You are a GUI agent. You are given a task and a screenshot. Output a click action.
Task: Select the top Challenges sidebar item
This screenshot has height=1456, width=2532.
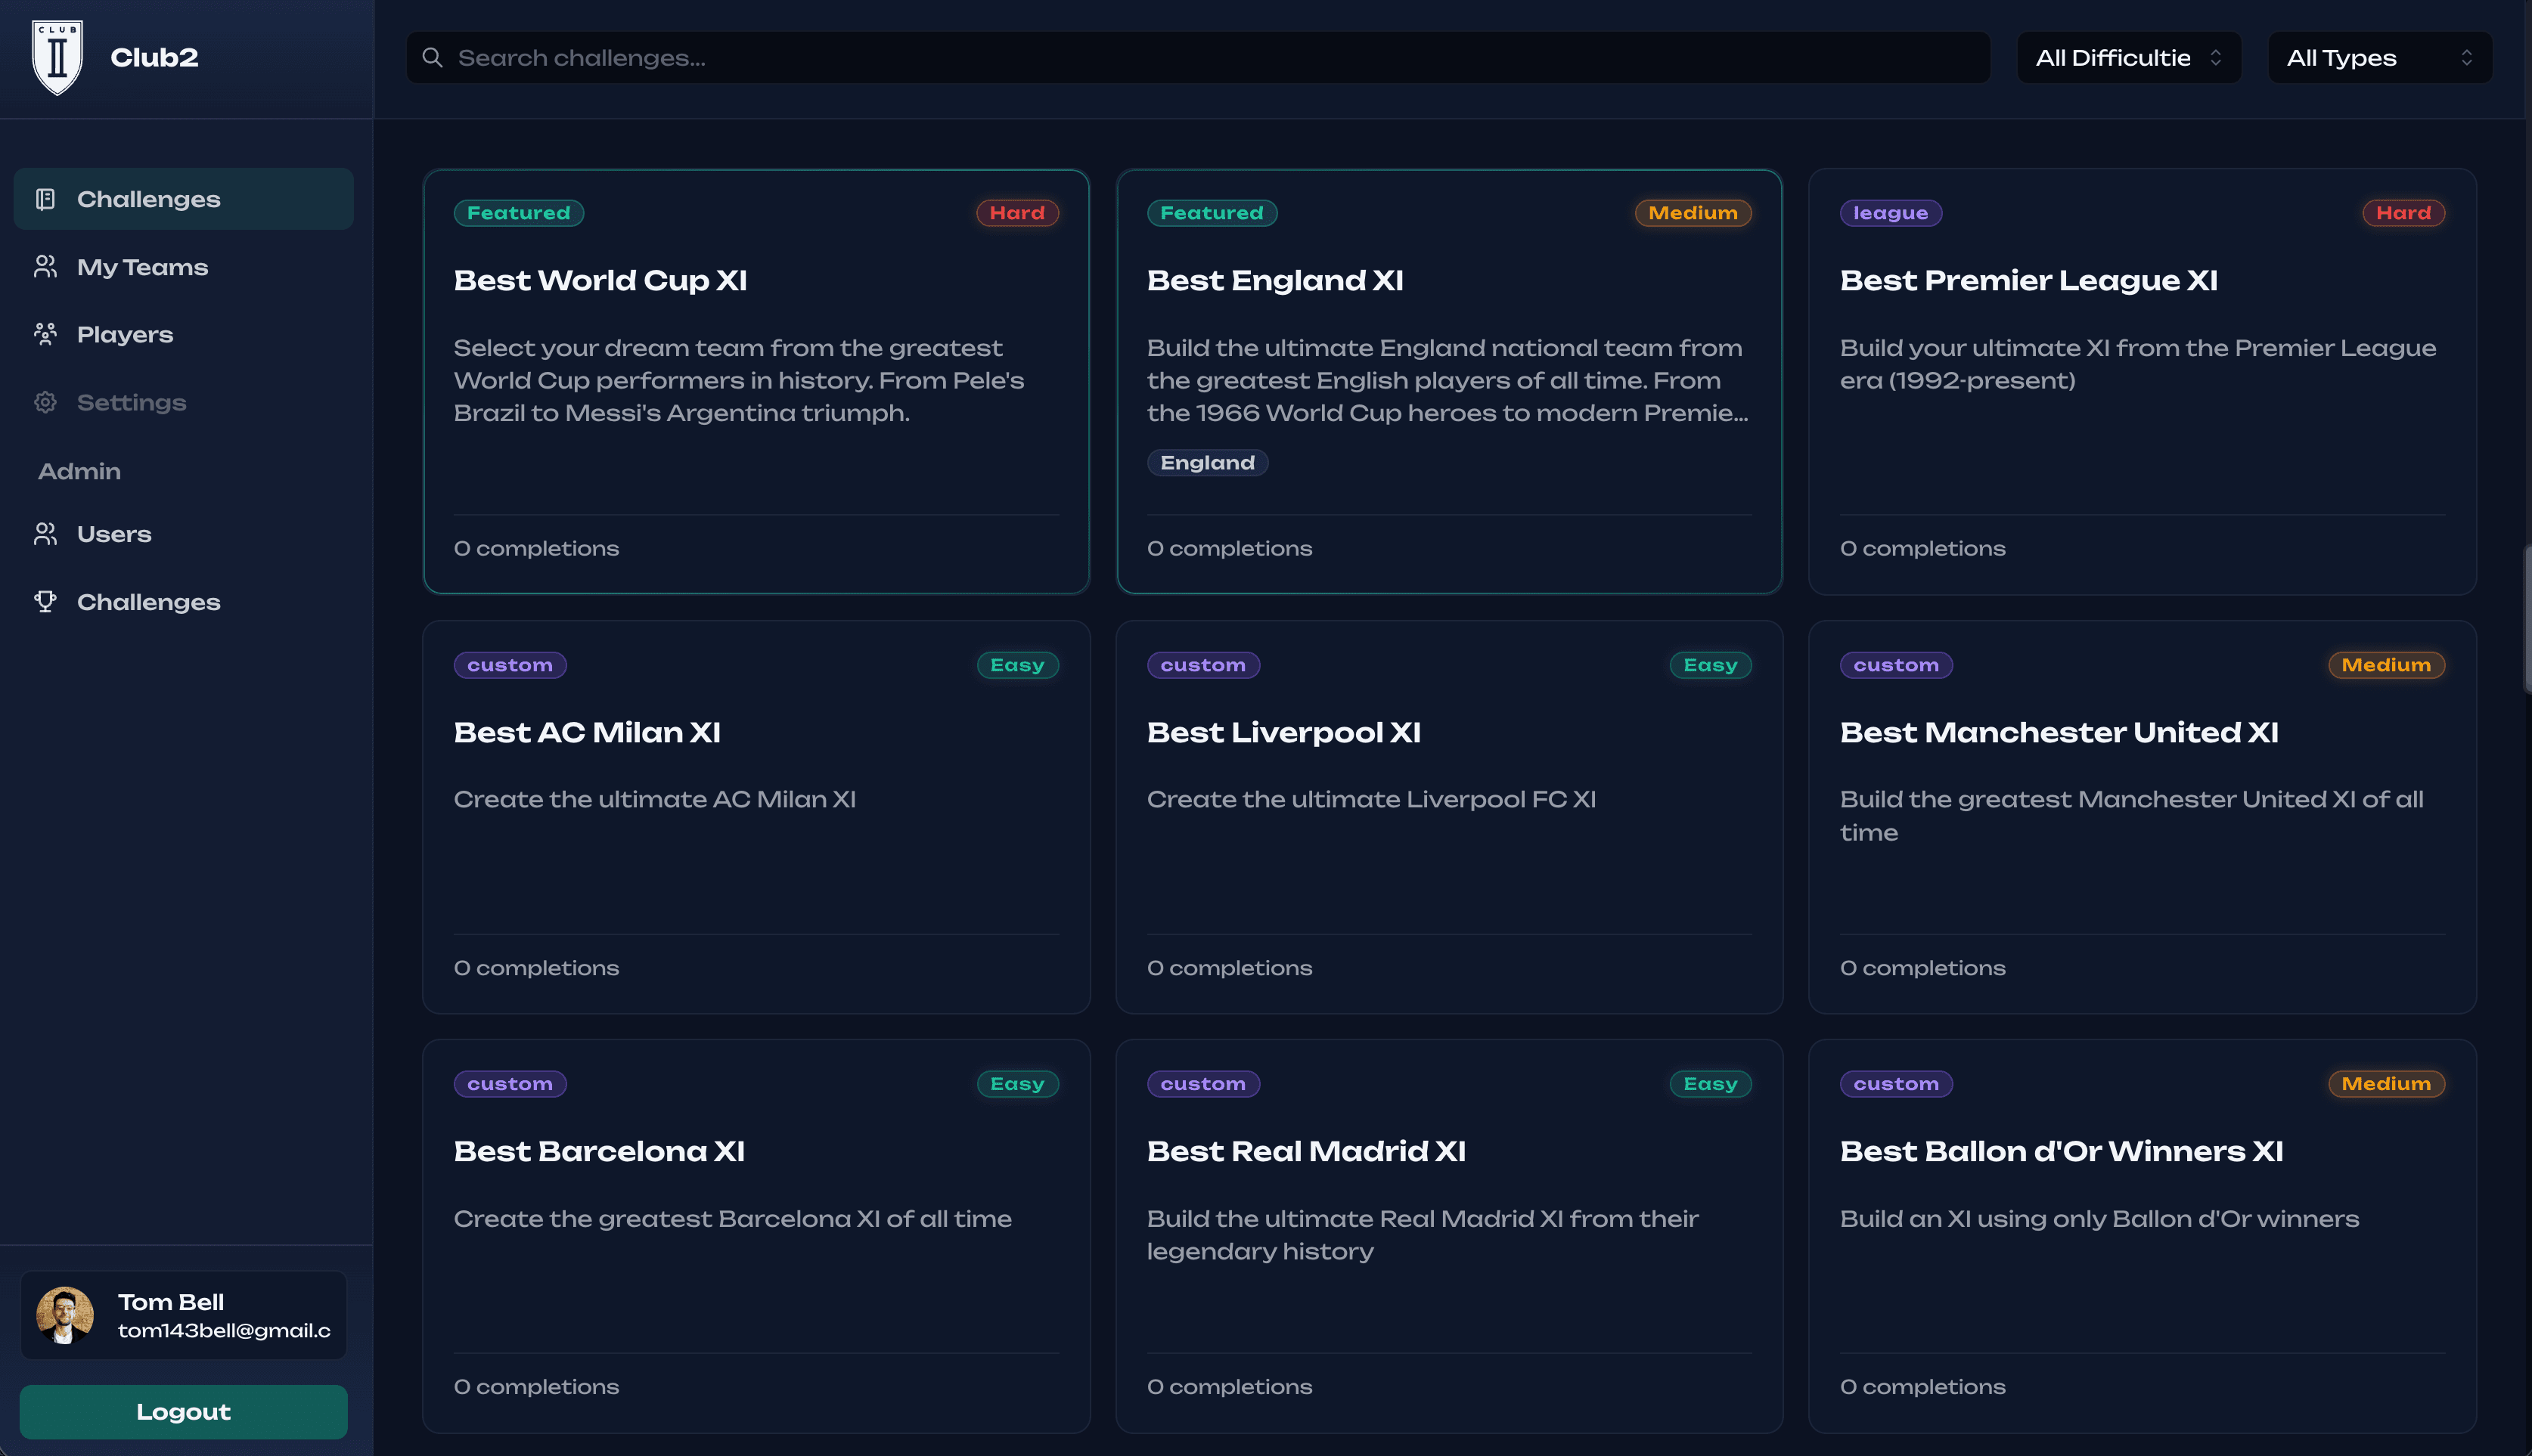click(184, 199)
